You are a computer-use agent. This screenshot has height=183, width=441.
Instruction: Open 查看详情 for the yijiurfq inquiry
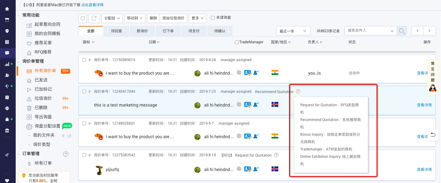[424, 169]
